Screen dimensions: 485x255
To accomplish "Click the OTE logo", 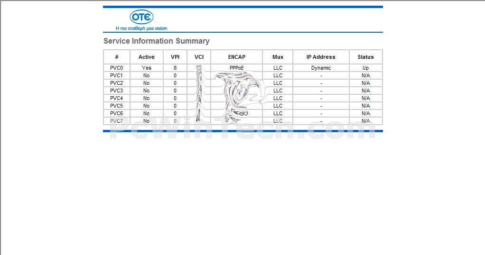I will coord(141,17).
